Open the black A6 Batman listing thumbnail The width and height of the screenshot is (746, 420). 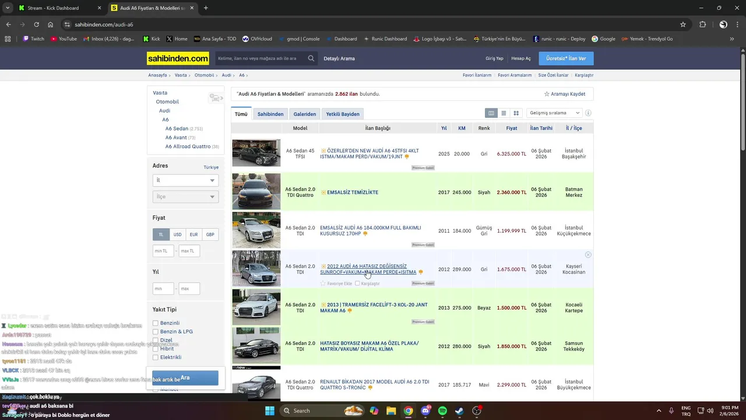pos(256,191)
